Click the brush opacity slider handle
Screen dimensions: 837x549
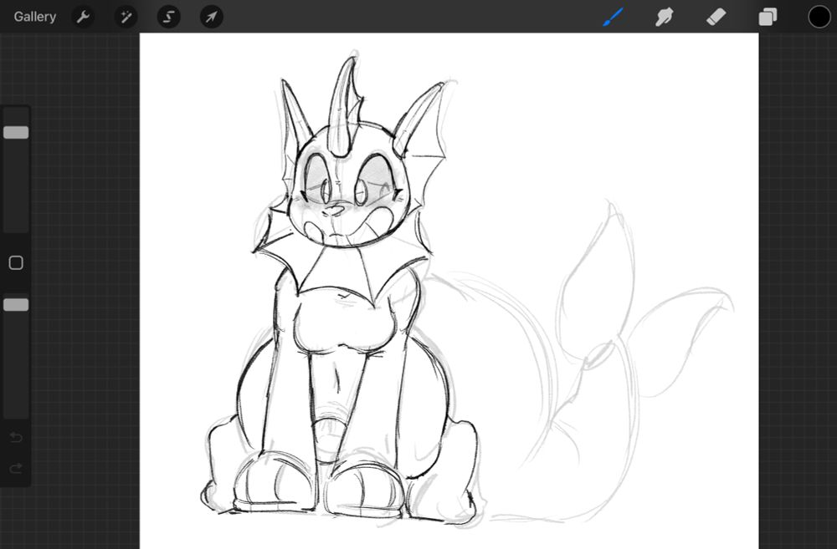point(16,304)
